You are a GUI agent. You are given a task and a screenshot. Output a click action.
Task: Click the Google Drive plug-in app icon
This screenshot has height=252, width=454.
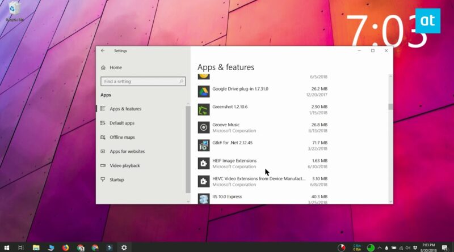pyautogui.click(x=204, y=92)
